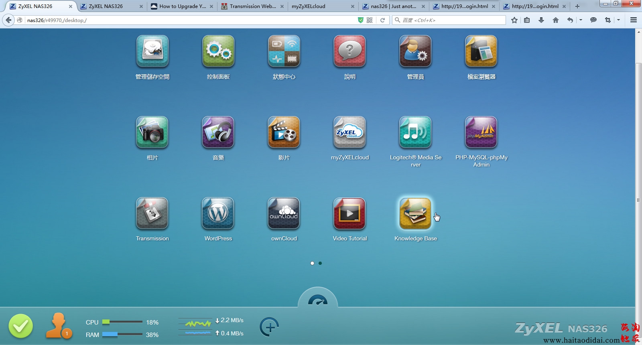Open Logitech Media Server app

pos(415,132)
